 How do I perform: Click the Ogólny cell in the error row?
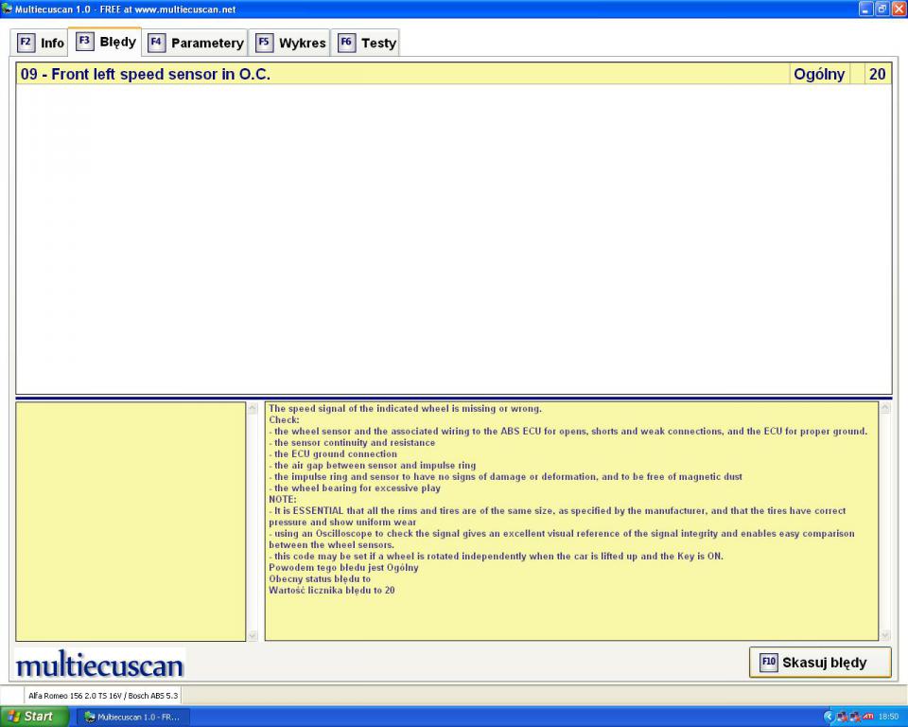pyautogui.click(x=819, y=74)
